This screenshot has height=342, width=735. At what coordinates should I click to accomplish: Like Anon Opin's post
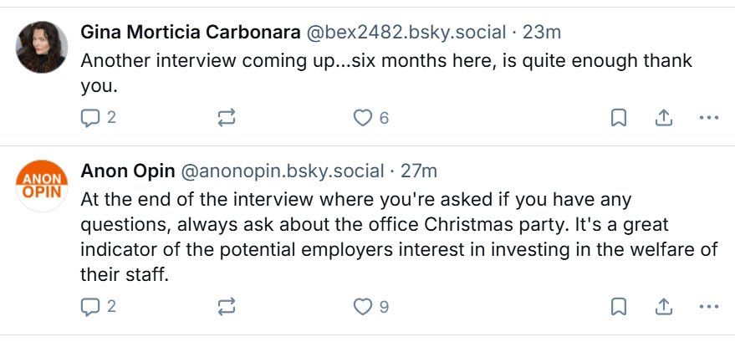[362, 307]
